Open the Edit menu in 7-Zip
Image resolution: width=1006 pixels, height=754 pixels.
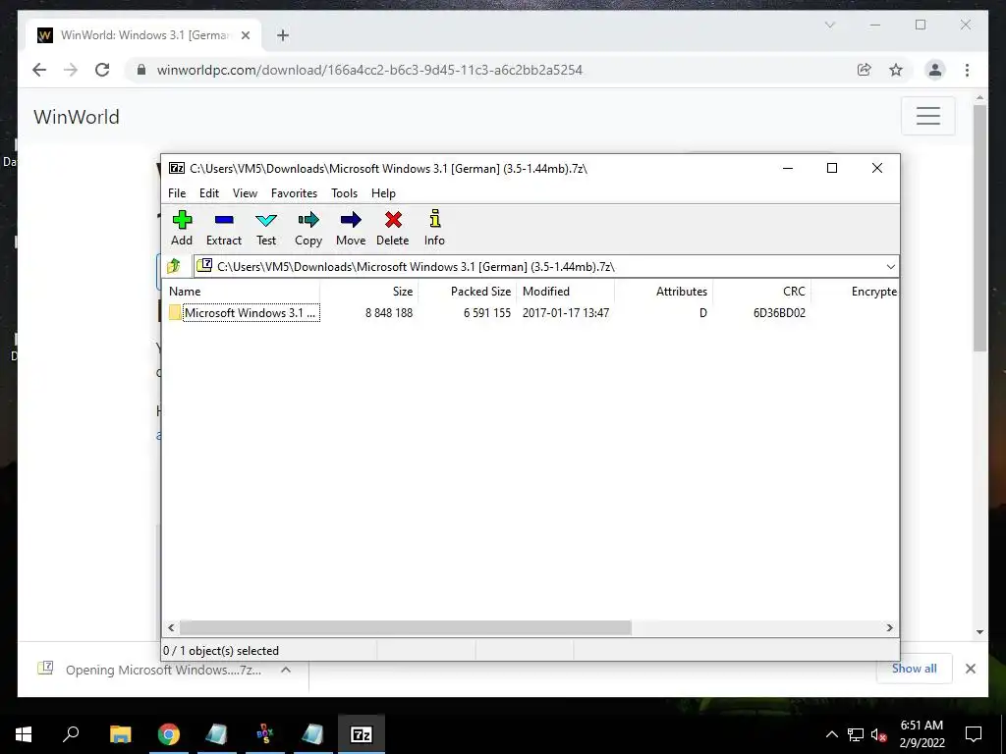[x=209, y=193]
